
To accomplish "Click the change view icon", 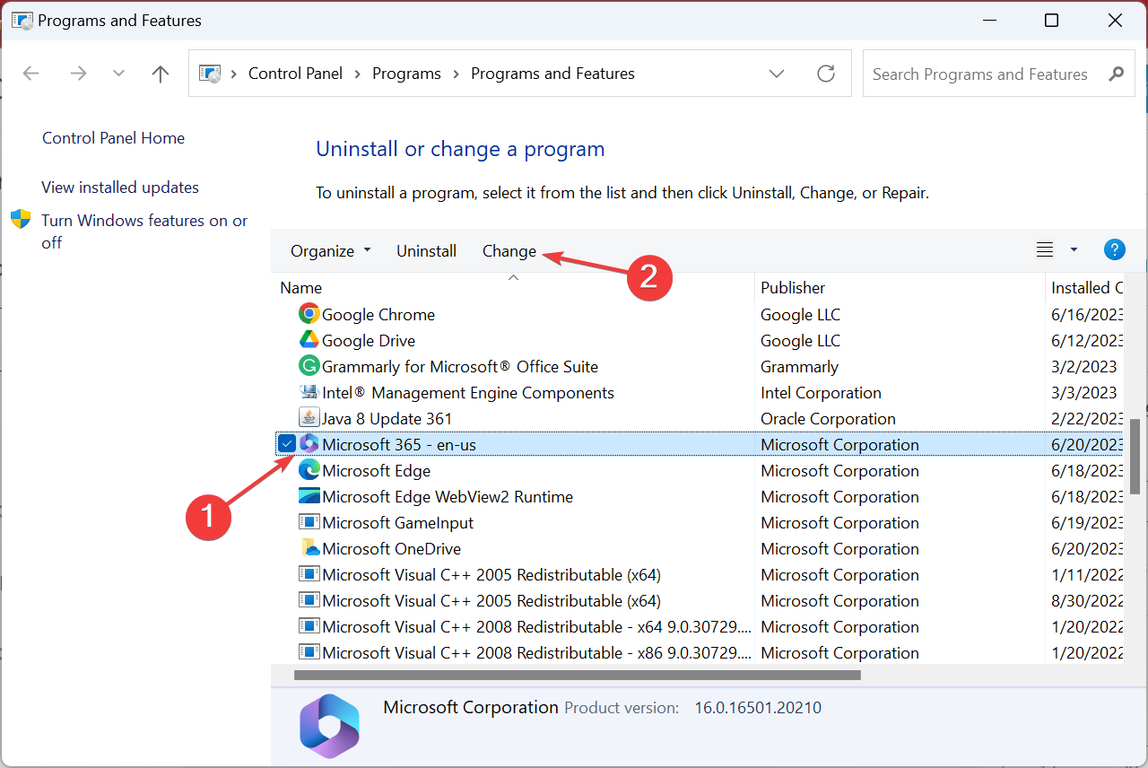I will click(x=1045, y=250).
